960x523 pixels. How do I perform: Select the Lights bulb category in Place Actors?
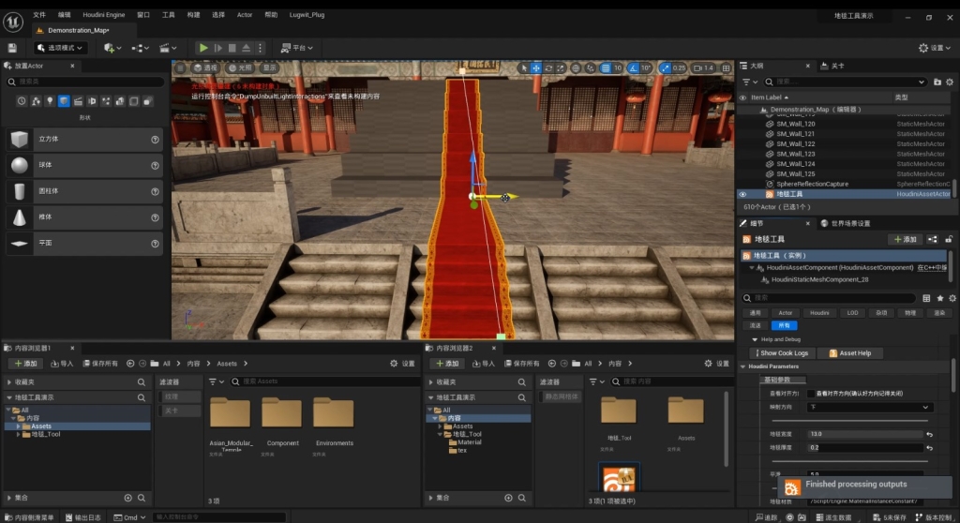pos(50,101)
